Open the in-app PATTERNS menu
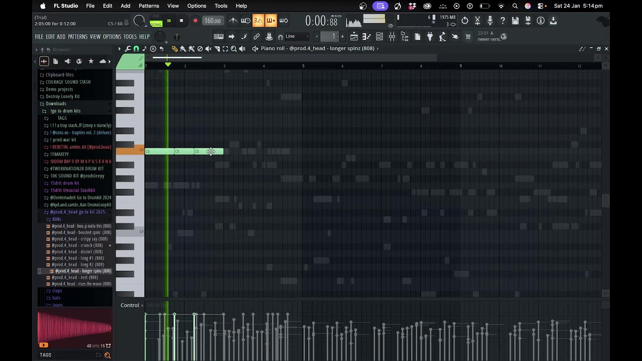This screenshot has width=642, height=361. point(78,37)
